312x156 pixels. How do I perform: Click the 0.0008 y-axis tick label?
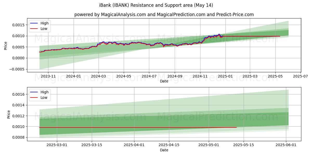coord(19,137)
